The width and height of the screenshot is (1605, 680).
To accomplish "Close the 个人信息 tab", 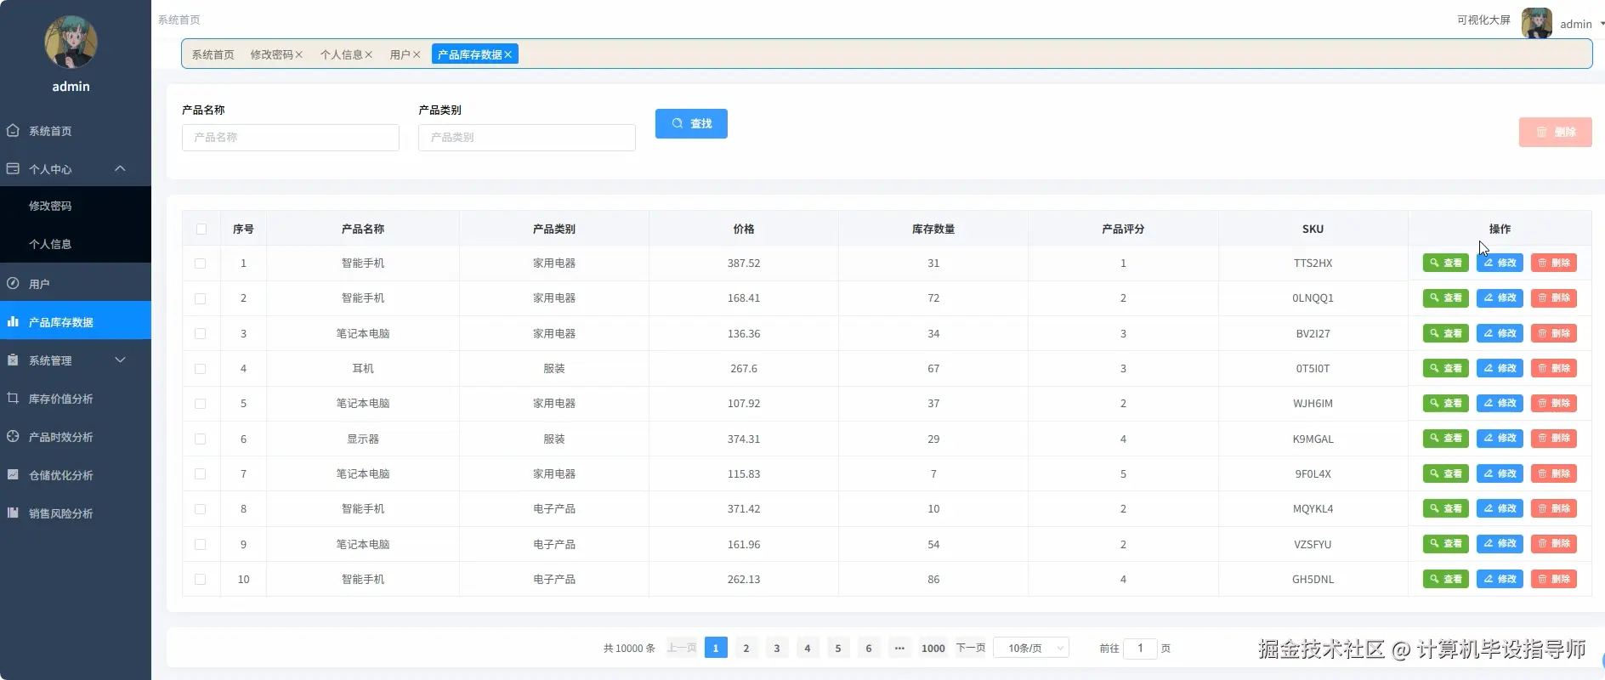I will (x=369, y=54).
